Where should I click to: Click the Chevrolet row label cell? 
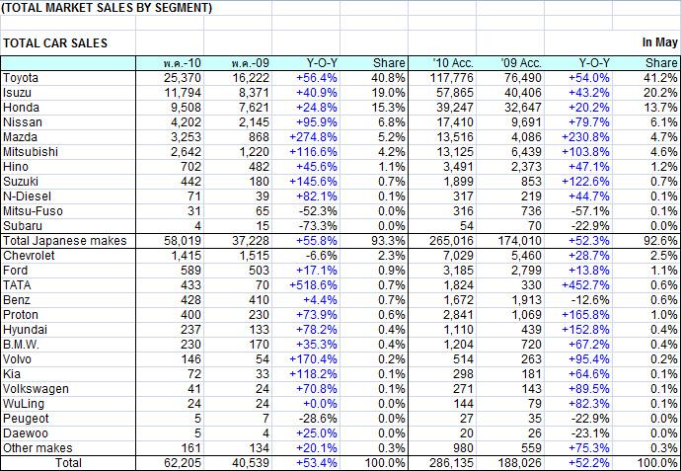(28, 255)
